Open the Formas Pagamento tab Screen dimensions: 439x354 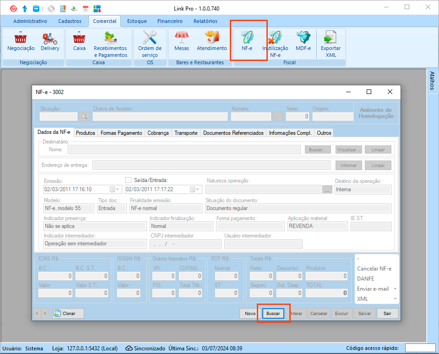[x=121, y=133]
